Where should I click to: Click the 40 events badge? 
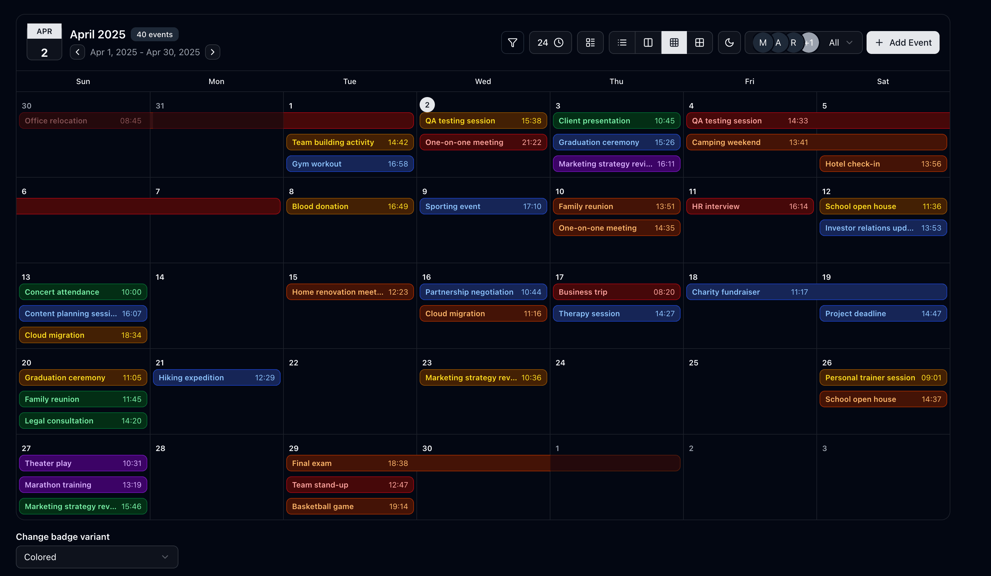pos(155,34)
